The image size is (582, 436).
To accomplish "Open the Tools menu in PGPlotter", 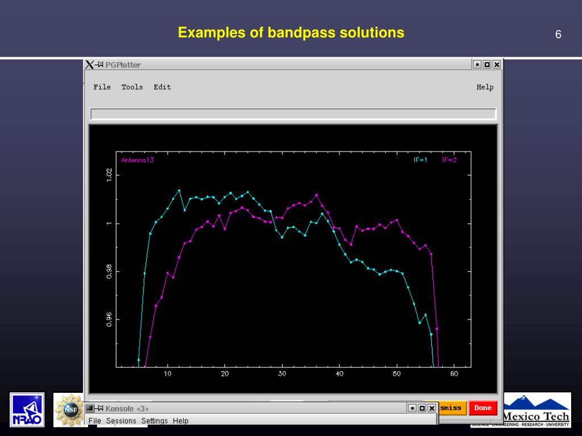I will (x=132, y=87).
